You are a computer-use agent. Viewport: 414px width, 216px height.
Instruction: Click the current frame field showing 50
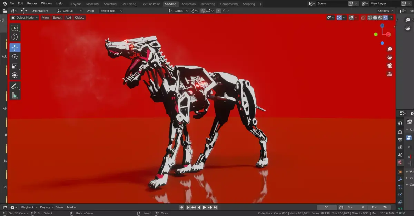point(327,207)
